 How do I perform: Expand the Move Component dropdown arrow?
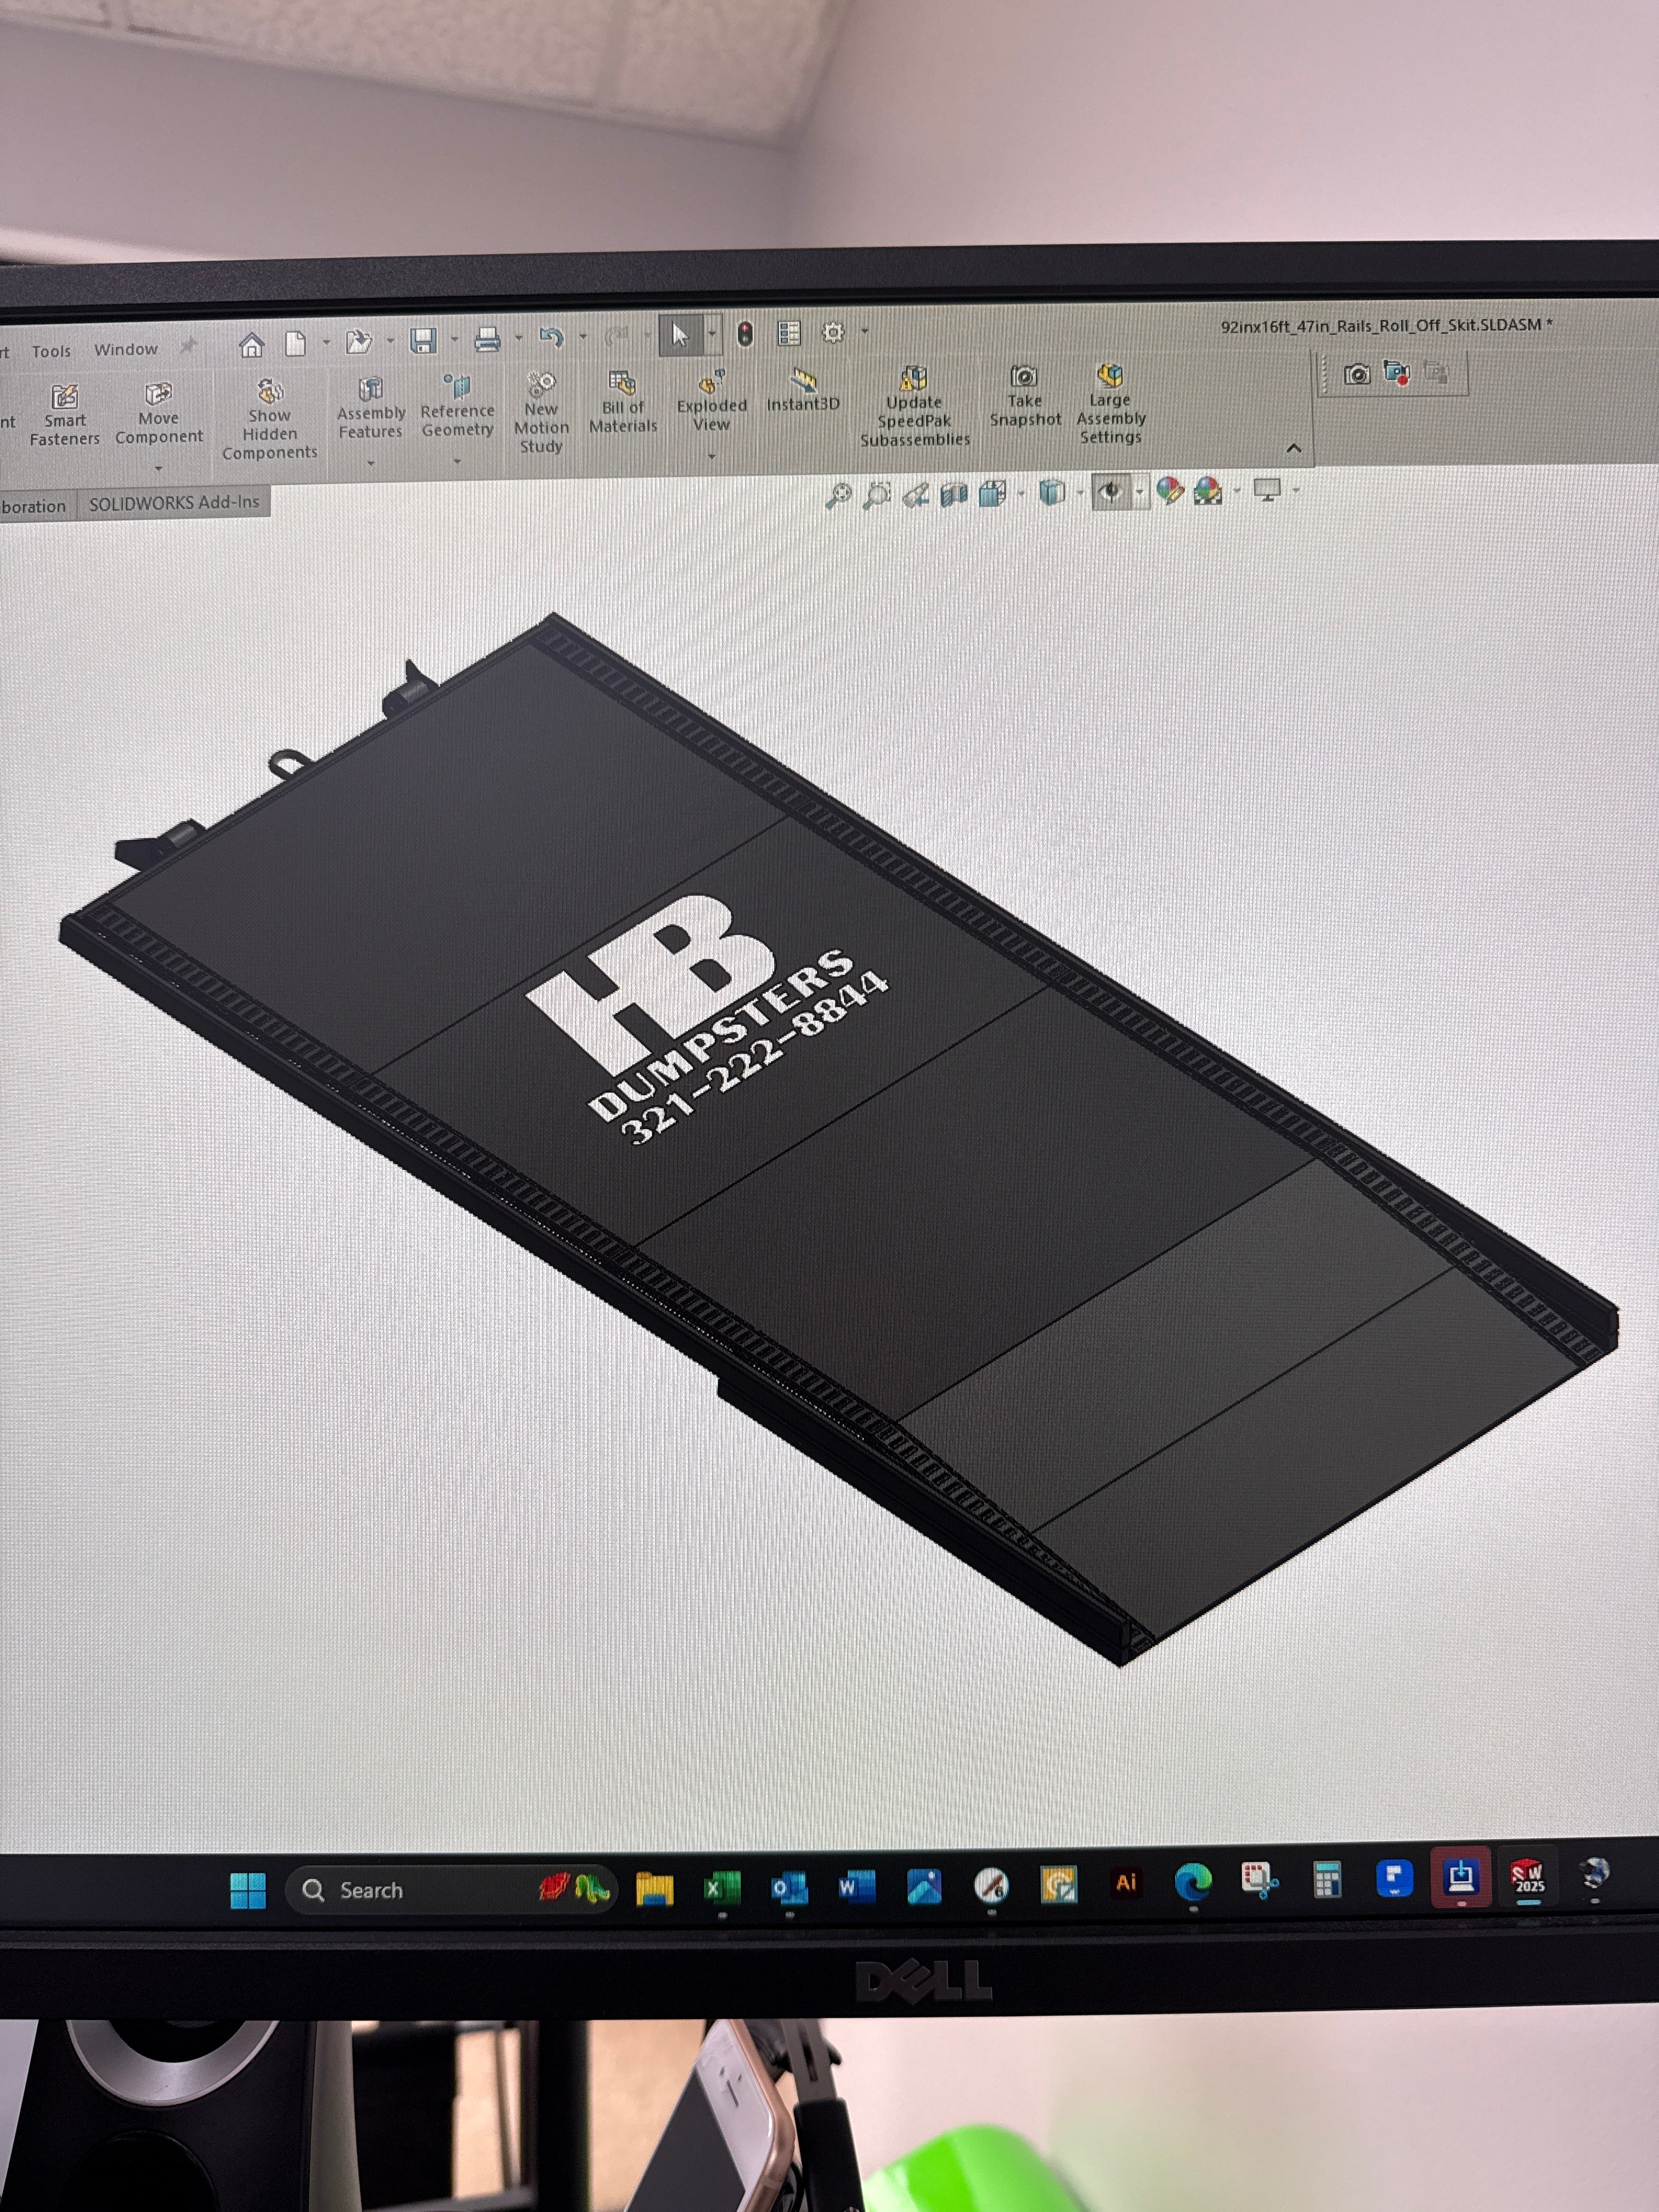158,468
